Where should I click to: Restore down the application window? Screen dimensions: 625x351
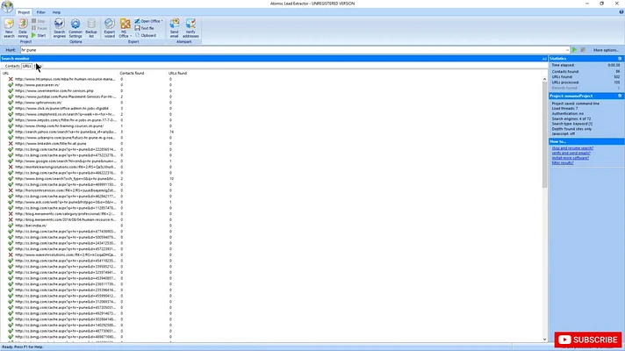click(x=601, y=4)
